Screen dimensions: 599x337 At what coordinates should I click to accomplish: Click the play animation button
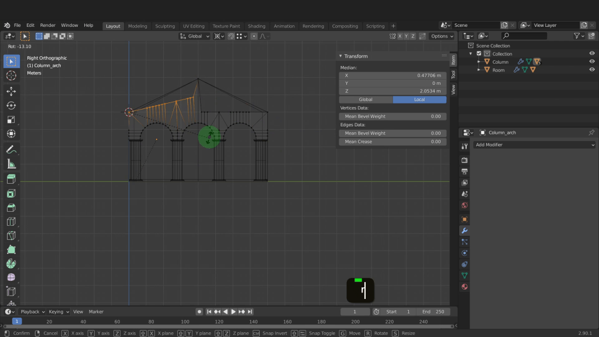[233, 312]
